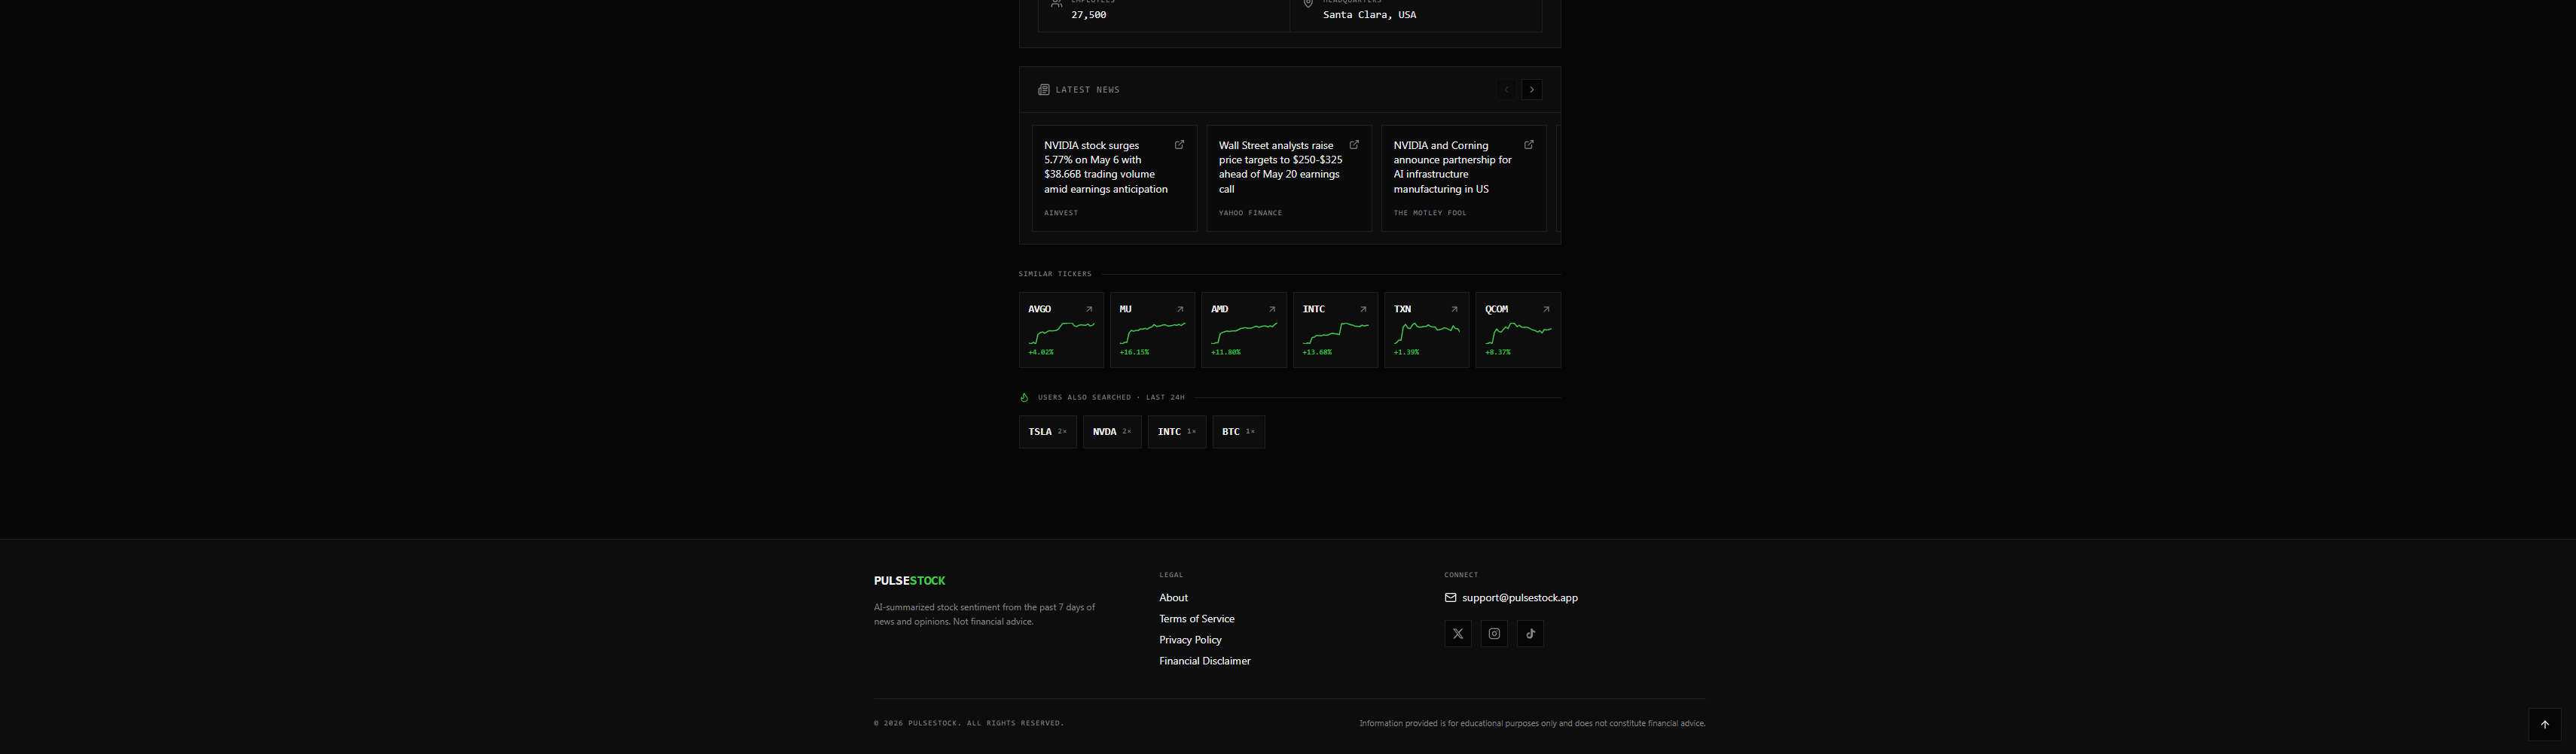Open external link icon on AInvest news card
The height and width of the screenshot is (754, 2576).
(x=1179, y=144)
